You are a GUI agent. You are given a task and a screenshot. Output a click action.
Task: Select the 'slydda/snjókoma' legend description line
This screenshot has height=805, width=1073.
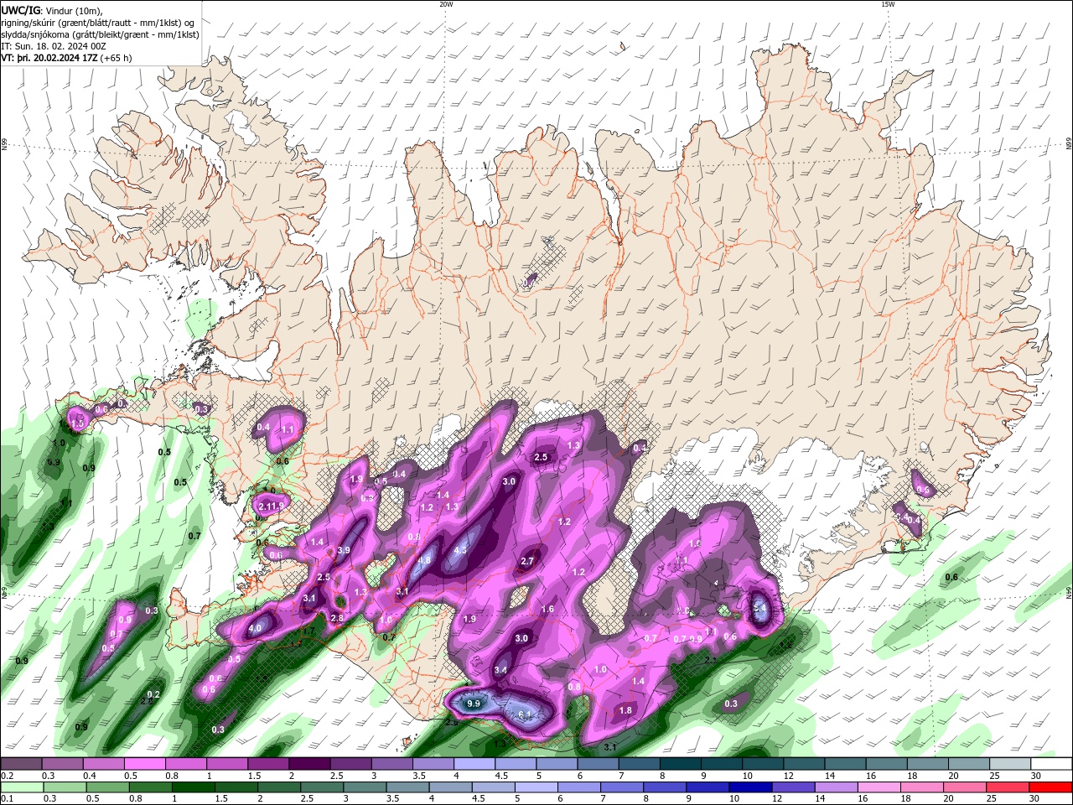pos(101,34)
